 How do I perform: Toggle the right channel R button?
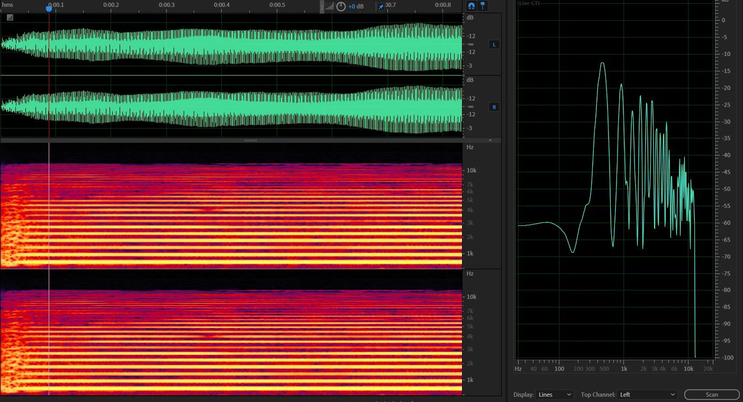494,107
